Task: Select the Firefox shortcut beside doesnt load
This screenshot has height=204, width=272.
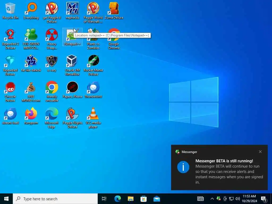Action: (31, 116)
